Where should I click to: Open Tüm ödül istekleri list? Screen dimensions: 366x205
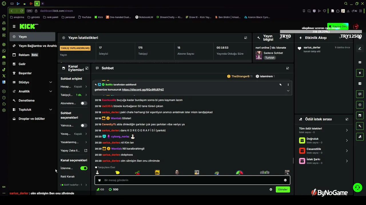coord(323,130)
